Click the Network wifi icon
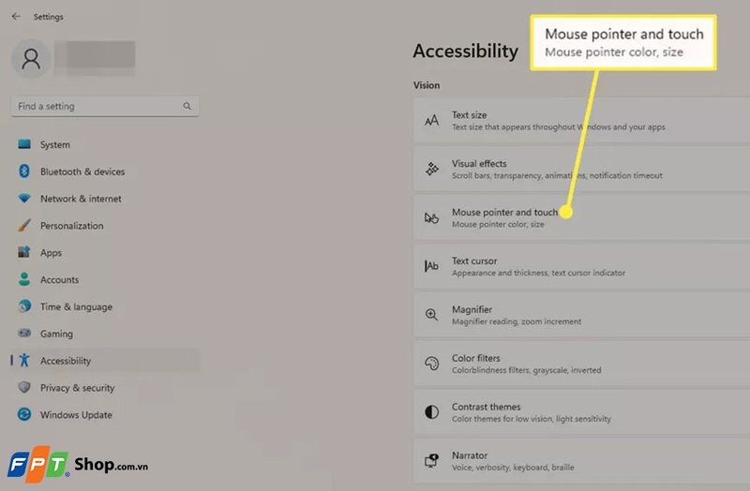This screenshot has width=750, height=491. (x=24, y=198)
